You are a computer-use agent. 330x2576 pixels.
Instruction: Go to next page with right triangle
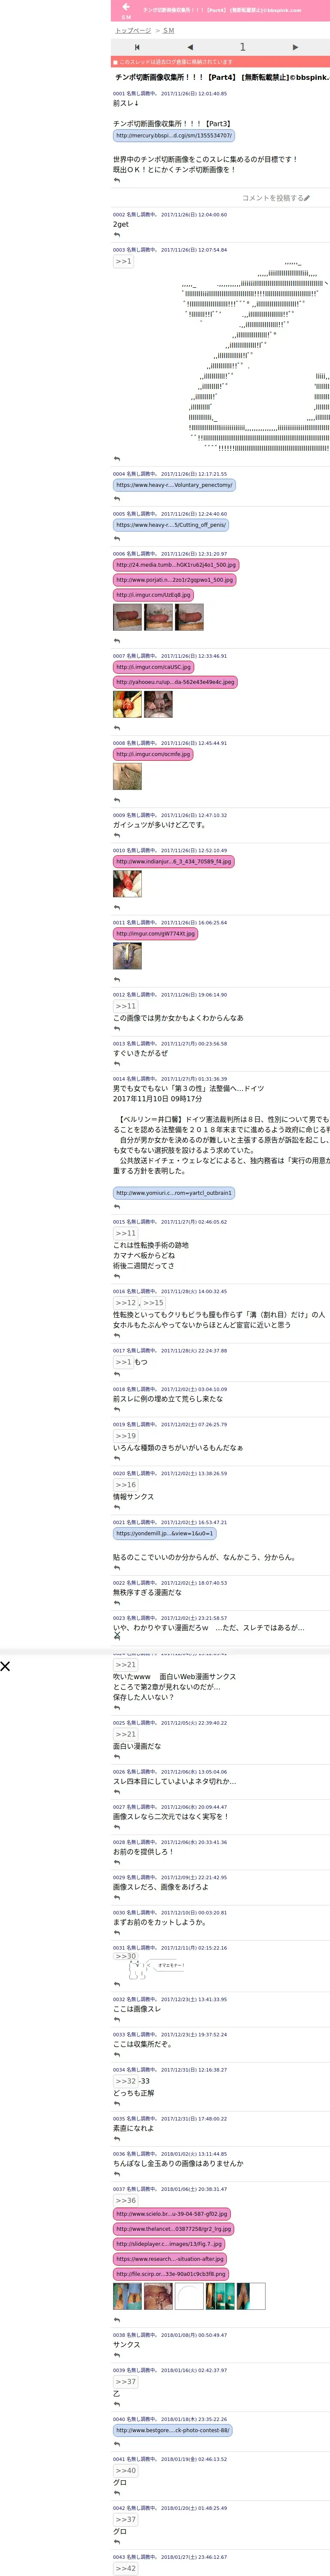(x=295, y=47)
